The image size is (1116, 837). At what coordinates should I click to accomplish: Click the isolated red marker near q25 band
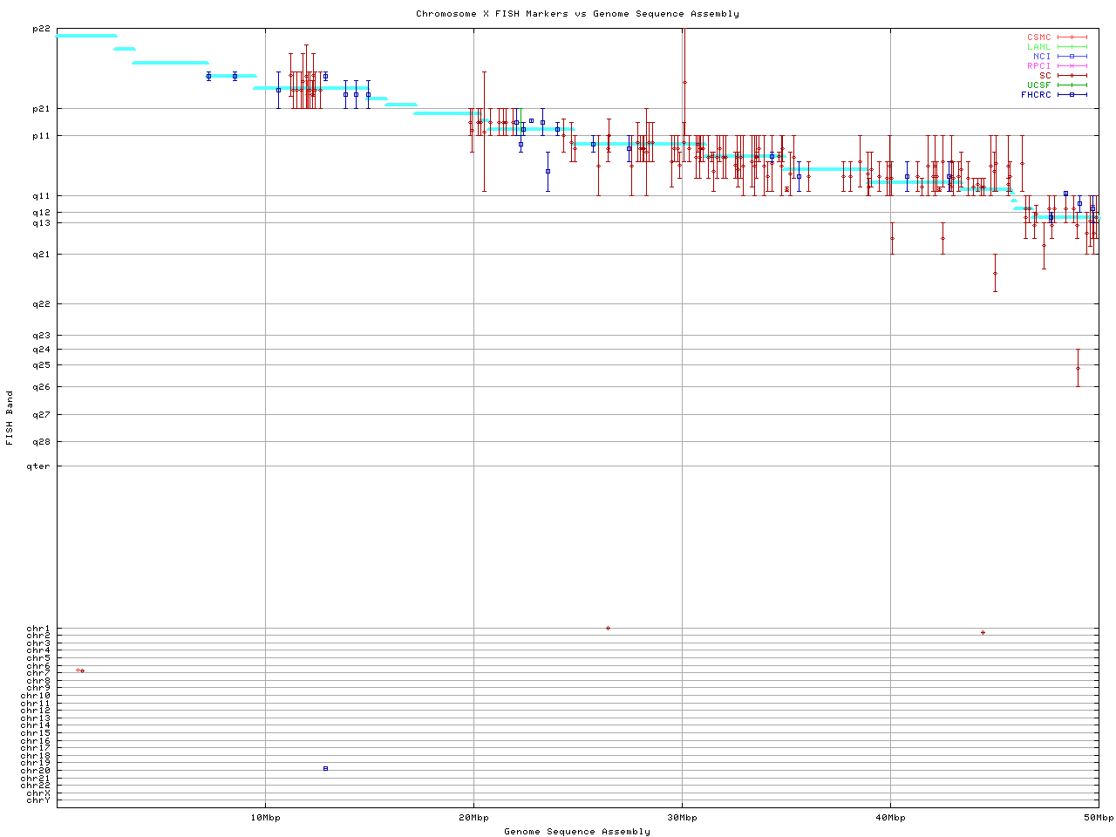(x=1078, y=368)
